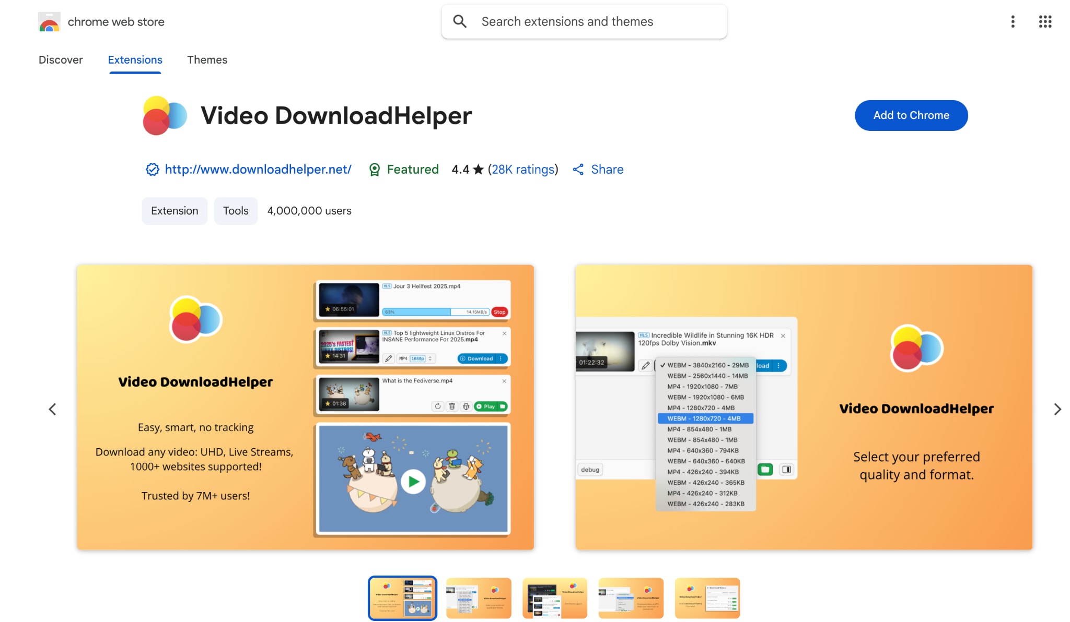Screen dimensions: 1070x622
Task: Select the second screenshot thumbnail
Action: tap(478, 598)
